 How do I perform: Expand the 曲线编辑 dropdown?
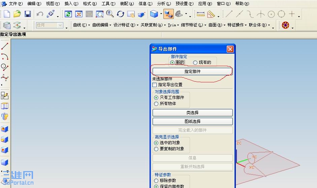[x=102, y=25]
